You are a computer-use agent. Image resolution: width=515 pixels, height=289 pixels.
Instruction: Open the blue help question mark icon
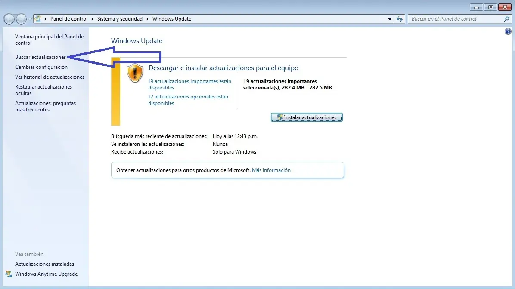(508, 31)
